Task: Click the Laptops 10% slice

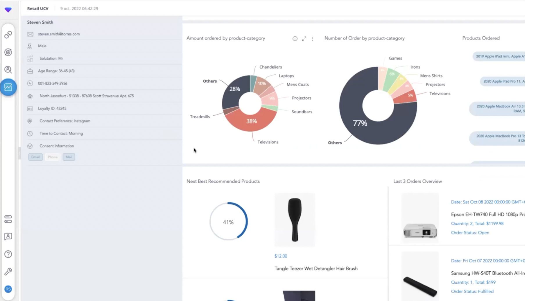Action: pos(262,84)
